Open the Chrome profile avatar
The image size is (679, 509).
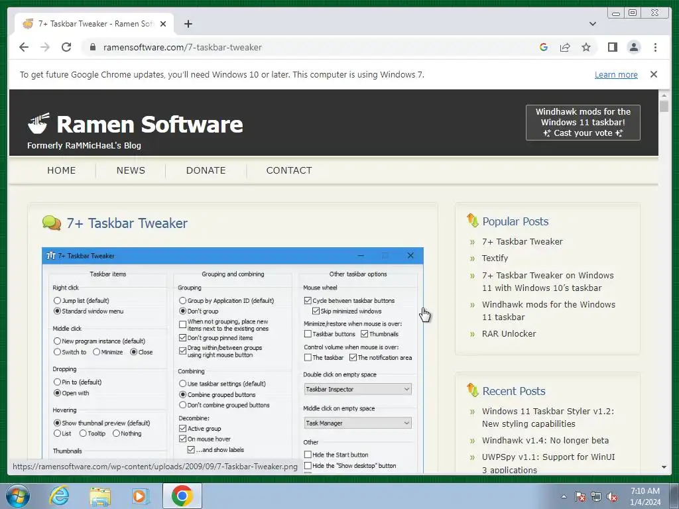[x=633, y=47]
